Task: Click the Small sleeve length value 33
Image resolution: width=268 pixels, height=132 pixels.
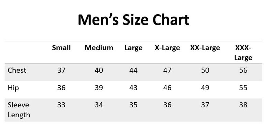Action: pos(61,105)
